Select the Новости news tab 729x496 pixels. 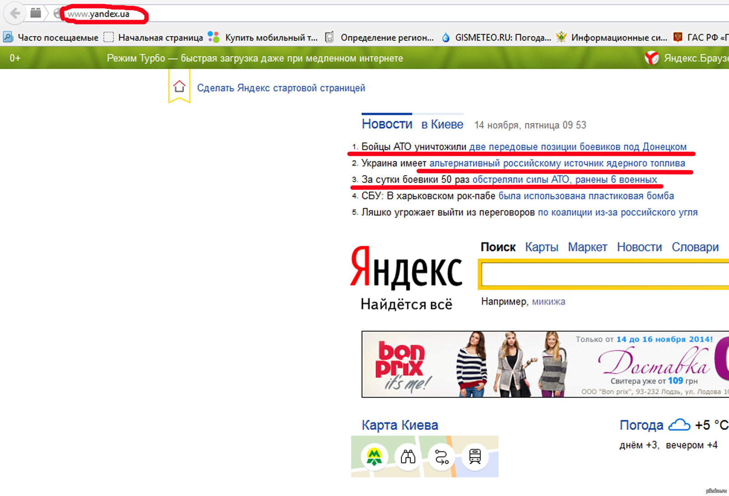387,124
